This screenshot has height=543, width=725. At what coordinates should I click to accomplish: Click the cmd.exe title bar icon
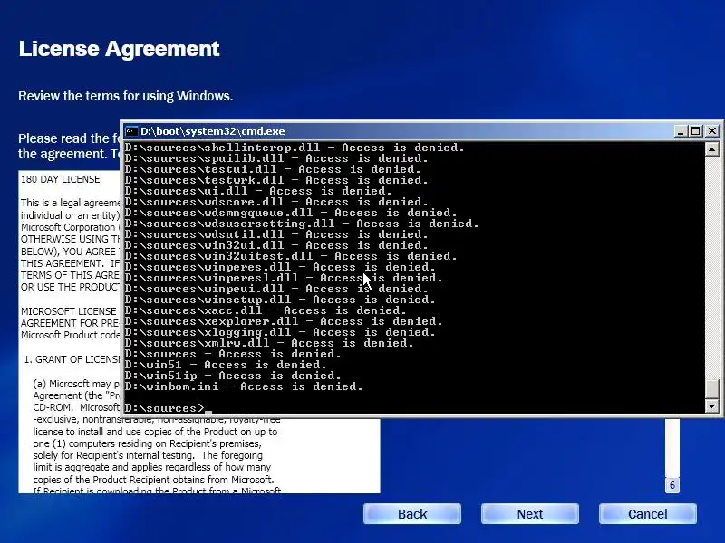[131, 131]
